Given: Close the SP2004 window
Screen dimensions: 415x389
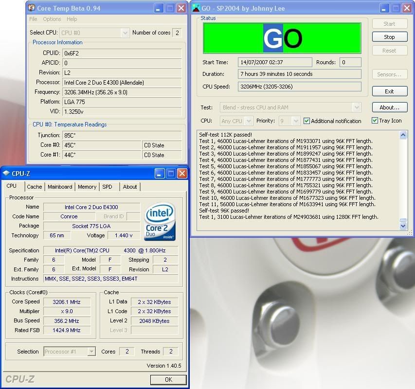Looking at the screenshot, I should click(x=407, y=8).
